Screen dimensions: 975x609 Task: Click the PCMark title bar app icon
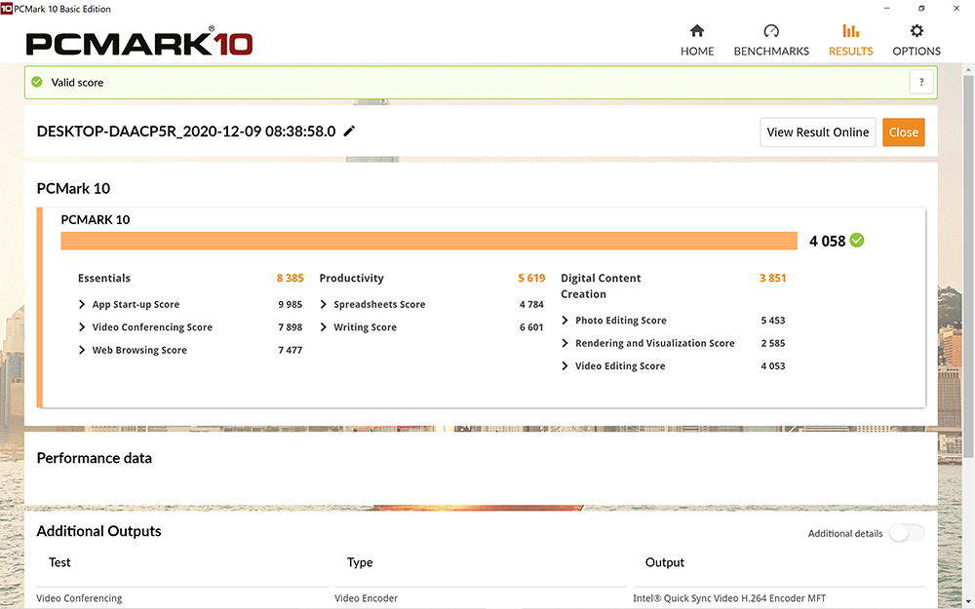coord(6,9)
